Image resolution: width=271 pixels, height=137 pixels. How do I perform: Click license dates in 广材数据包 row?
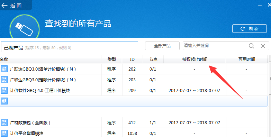tap(194, 123)
